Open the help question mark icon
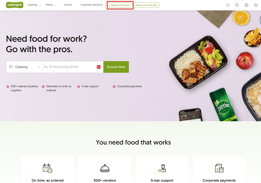261x183 pixels. (x=237, y=5)
